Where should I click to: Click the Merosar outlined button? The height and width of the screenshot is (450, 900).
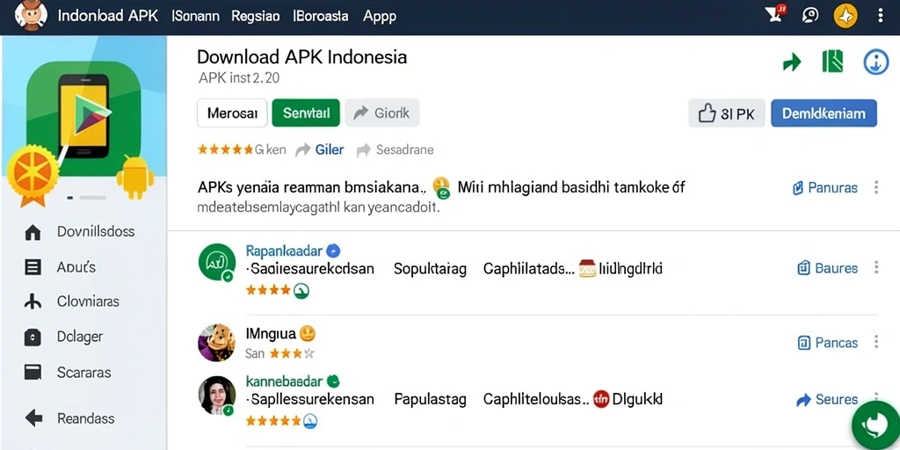[x=232, y=113]
